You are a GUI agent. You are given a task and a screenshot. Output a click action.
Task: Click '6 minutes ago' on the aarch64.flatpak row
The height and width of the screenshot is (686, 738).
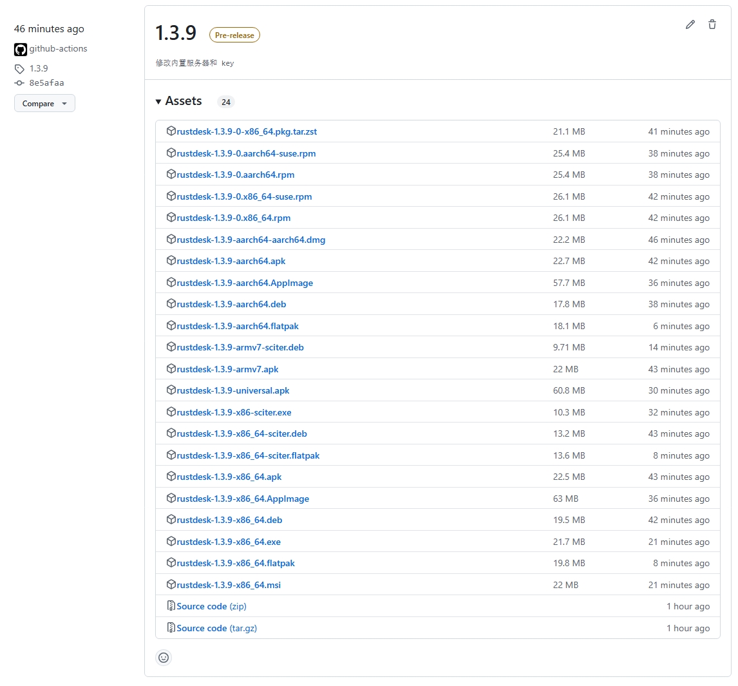[x=681, y=327]
